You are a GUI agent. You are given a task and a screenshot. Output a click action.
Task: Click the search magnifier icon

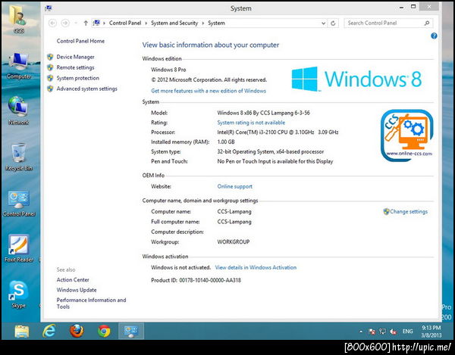click(x=427, y=23)
